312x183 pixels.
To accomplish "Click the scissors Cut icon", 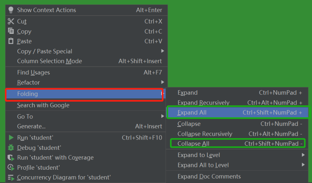I will click(x=11, y=21).
